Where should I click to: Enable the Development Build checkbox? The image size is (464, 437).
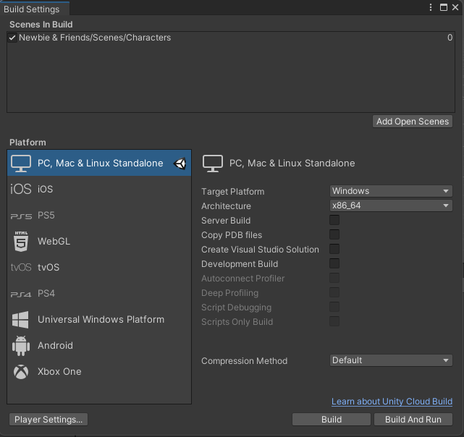pos(334,263)
